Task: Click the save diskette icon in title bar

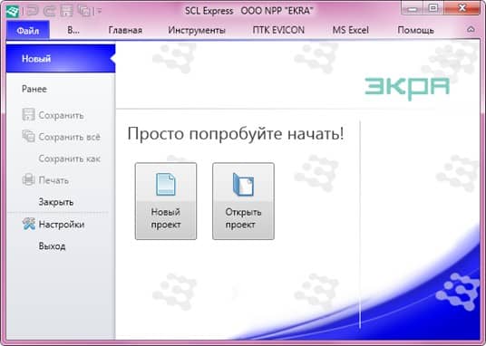Action: (x=66, y=11)
